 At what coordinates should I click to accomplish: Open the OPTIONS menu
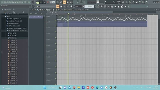[x=21, y=2]
